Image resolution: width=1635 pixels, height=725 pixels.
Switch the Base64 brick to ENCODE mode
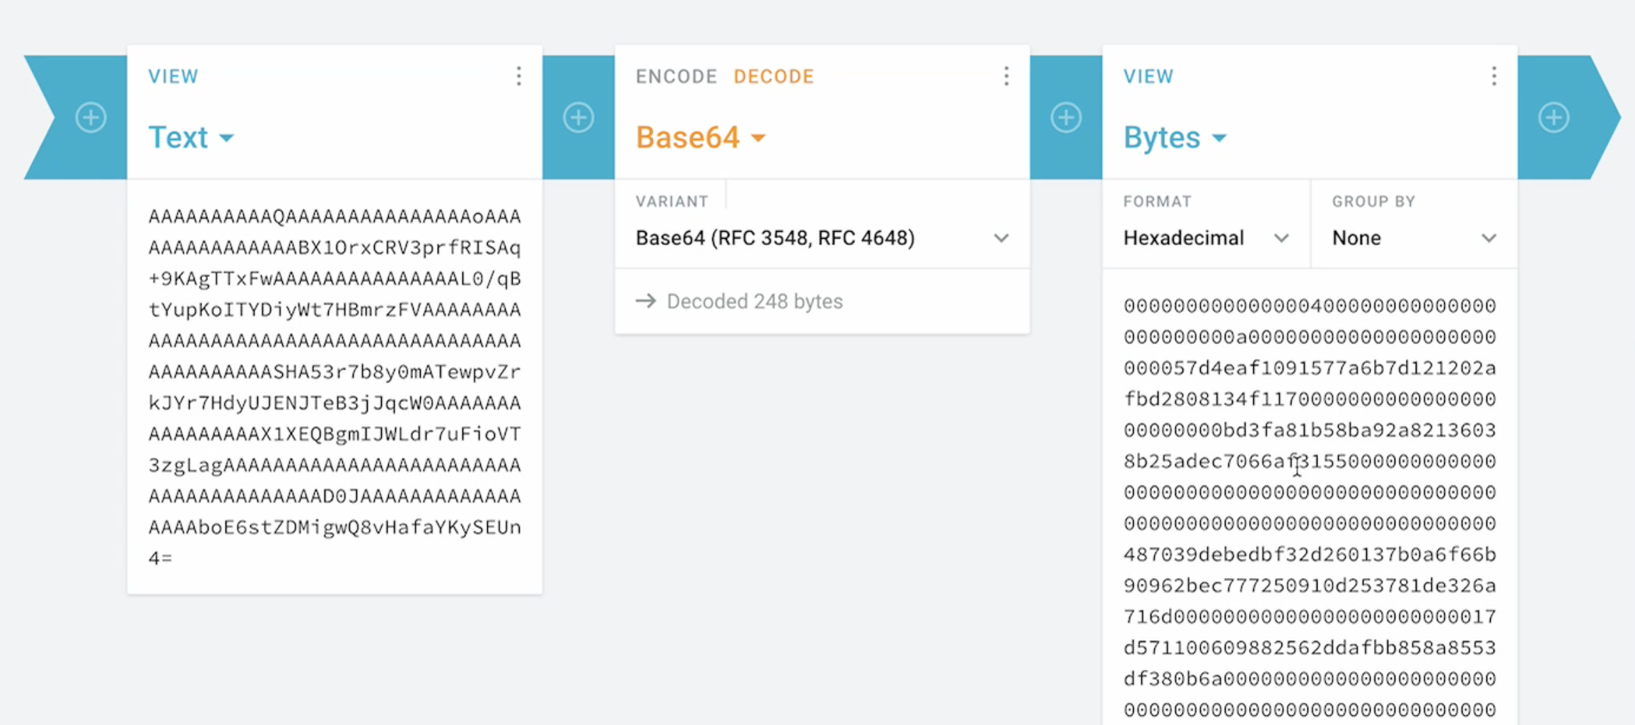(676, 76)
